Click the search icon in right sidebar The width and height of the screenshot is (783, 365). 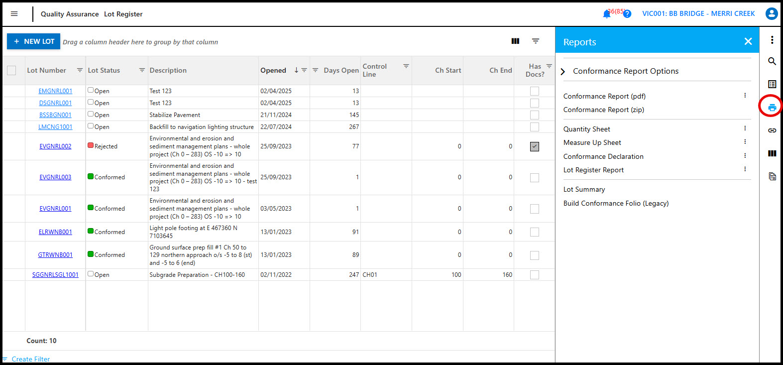click(772, 61)
